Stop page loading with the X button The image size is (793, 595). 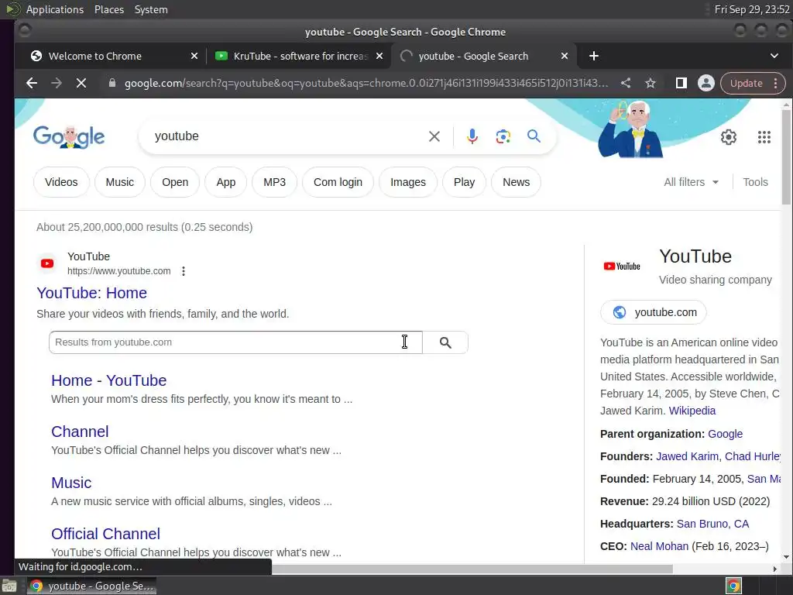pyautogui.click(x=81, y=83)
